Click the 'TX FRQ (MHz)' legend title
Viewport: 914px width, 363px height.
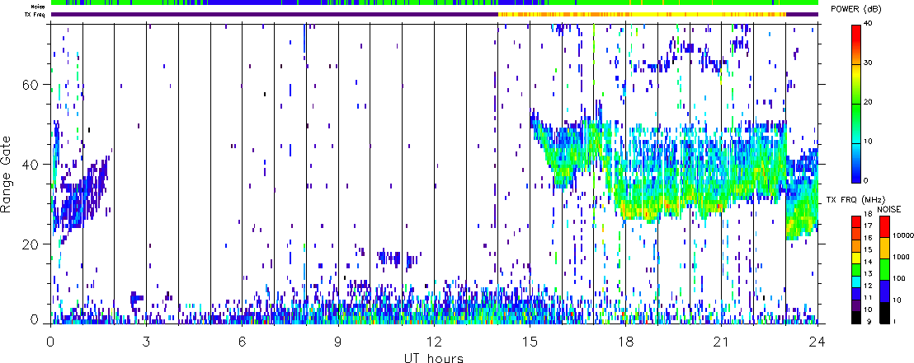(854, 200)
